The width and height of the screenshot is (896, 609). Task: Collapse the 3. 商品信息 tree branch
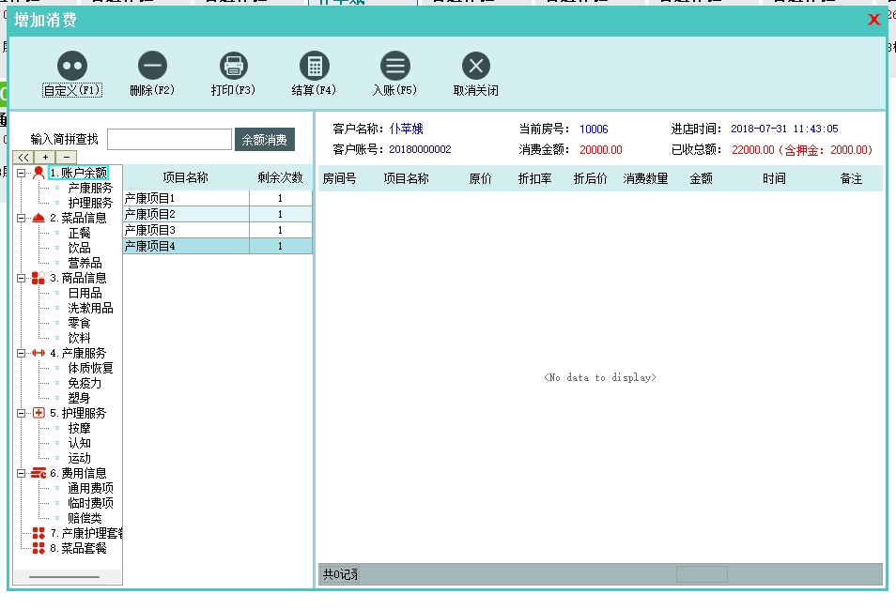coord(22,278)
